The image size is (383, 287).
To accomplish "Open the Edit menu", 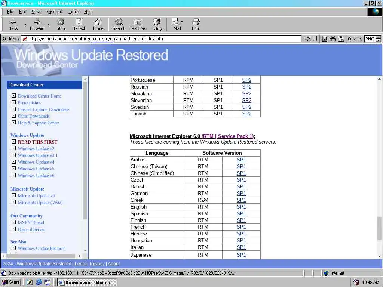I will (22, 12).
